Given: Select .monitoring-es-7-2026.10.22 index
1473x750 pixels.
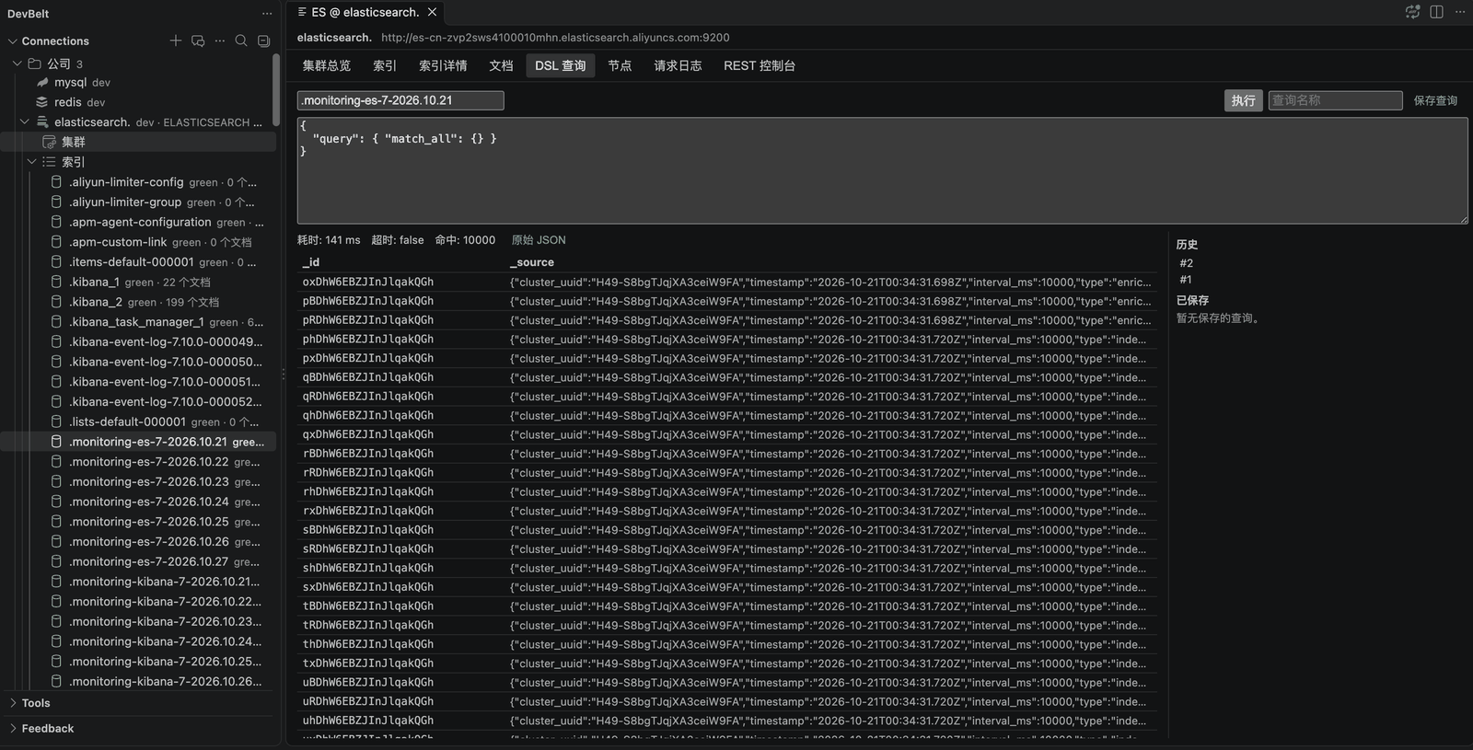Looking at the screenshot, I should coord(138,462).
